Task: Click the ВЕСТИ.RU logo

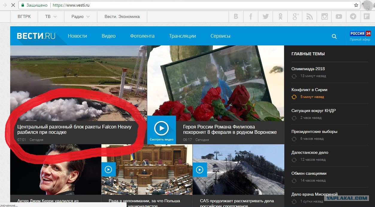Action: pos(36,36)
